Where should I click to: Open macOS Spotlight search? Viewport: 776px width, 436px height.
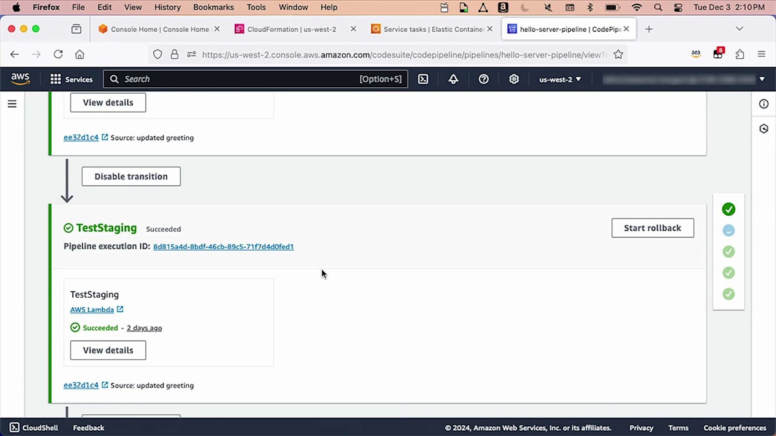coord(658,8)
